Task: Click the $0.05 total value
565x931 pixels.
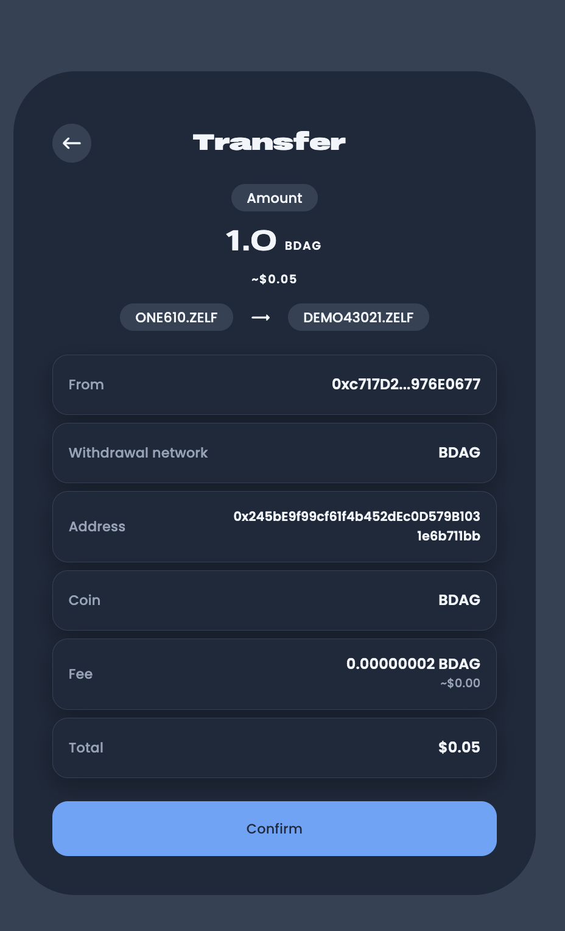Action: [x=459, y=748]
